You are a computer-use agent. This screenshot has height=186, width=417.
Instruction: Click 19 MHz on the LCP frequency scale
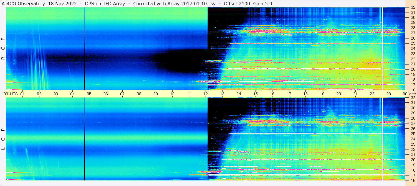[x=413, y=165]
